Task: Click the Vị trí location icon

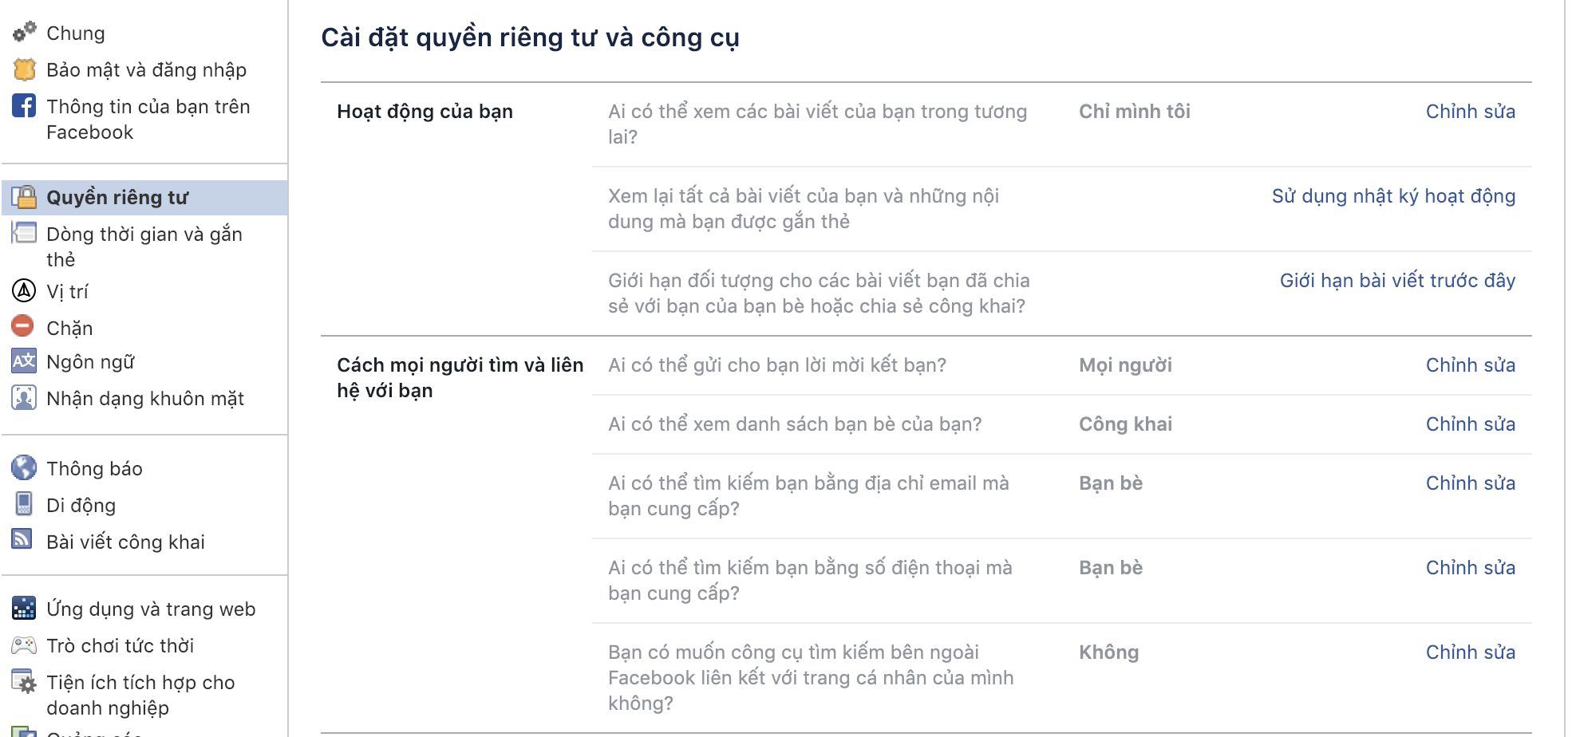Action: pyautogui.click(x=24, y=291)
